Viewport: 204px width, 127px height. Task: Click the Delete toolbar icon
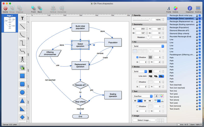tap(5, 9)
